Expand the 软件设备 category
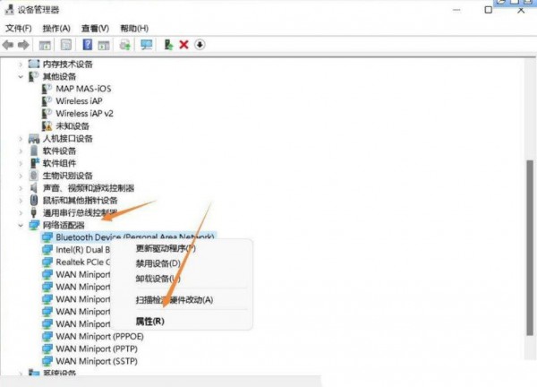The height and width of the screenshot is (387, 537). pos(21,151)
